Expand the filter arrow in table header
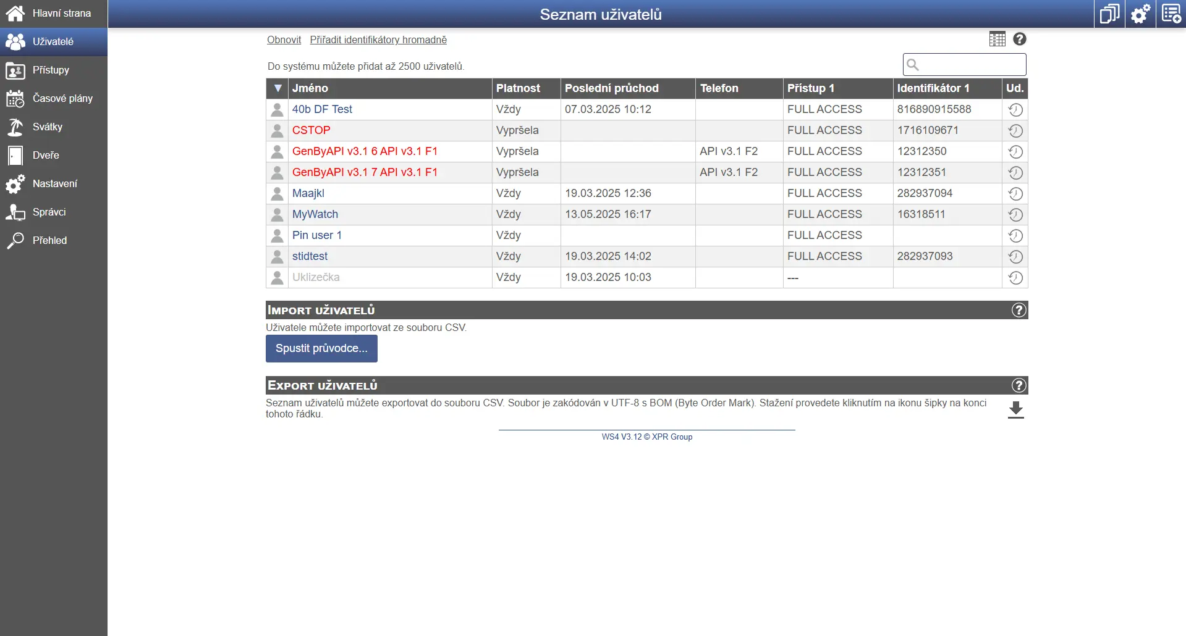This screenshot has height=636, width=1186. tap(277, 88)
